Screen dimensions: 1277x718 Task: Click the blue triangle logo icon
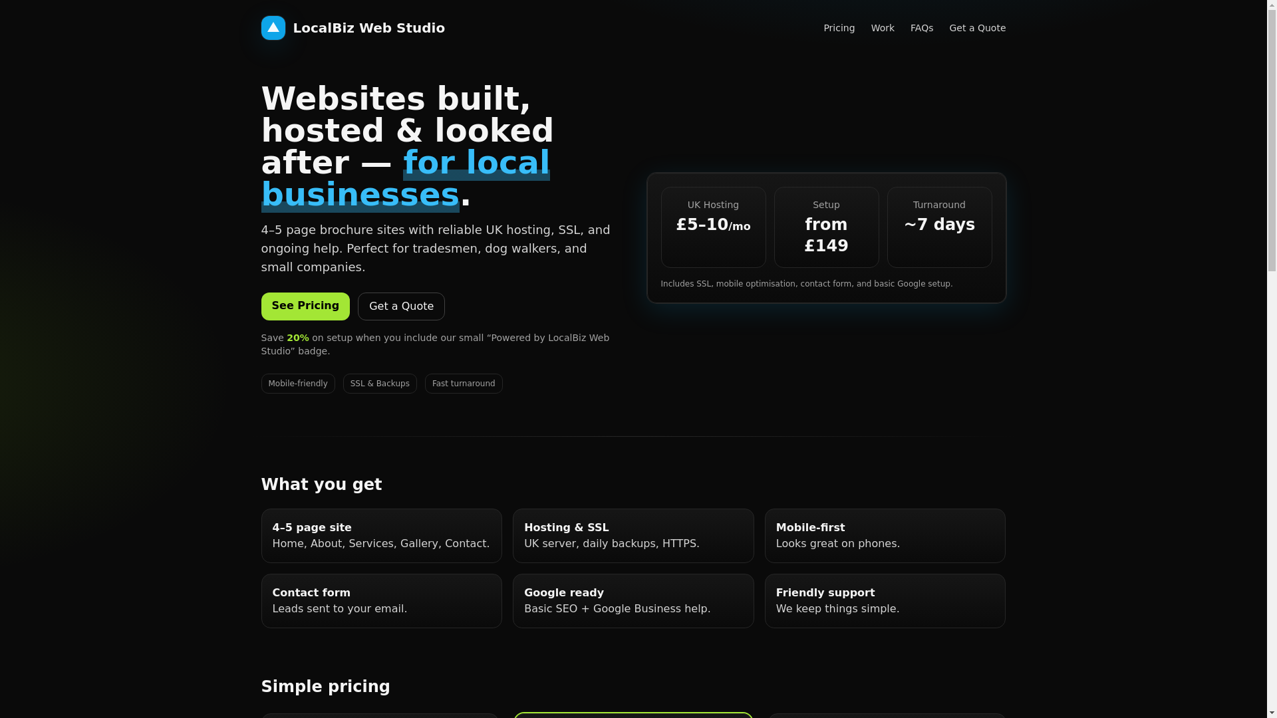273,28
